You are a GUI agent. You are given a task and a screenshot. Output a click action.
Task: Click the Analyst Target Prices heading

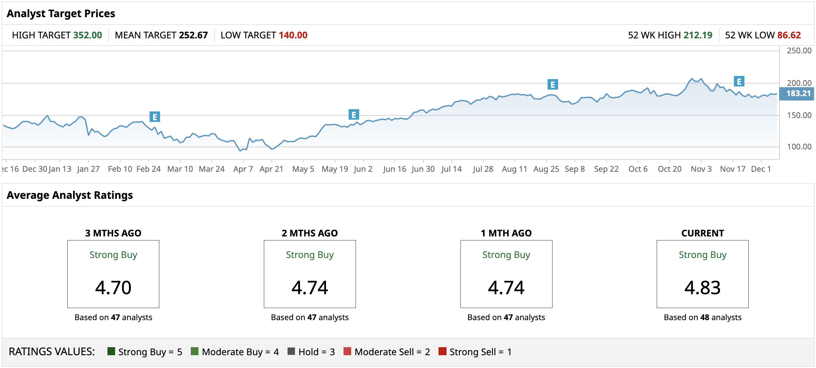(61, 14)
